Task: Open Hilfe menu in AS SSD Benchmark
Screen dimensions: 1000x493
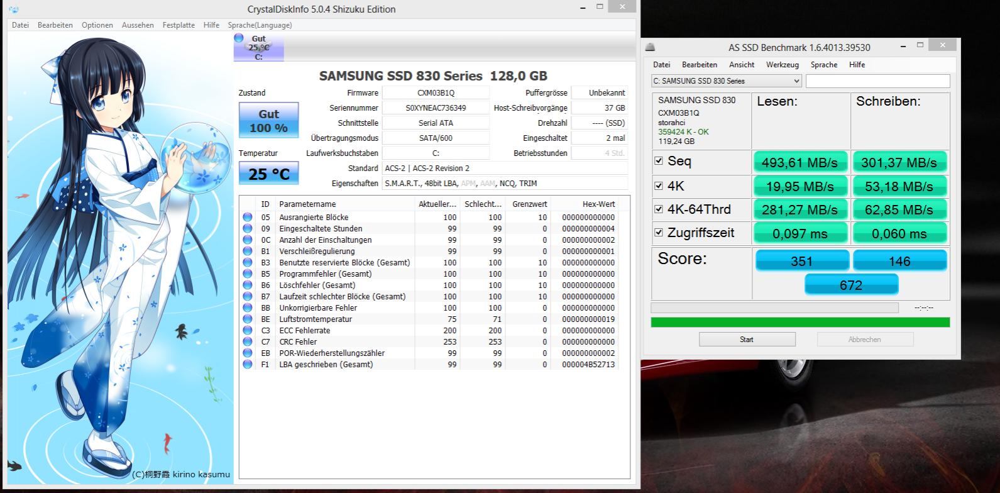Action: click(x=857, y=65)
